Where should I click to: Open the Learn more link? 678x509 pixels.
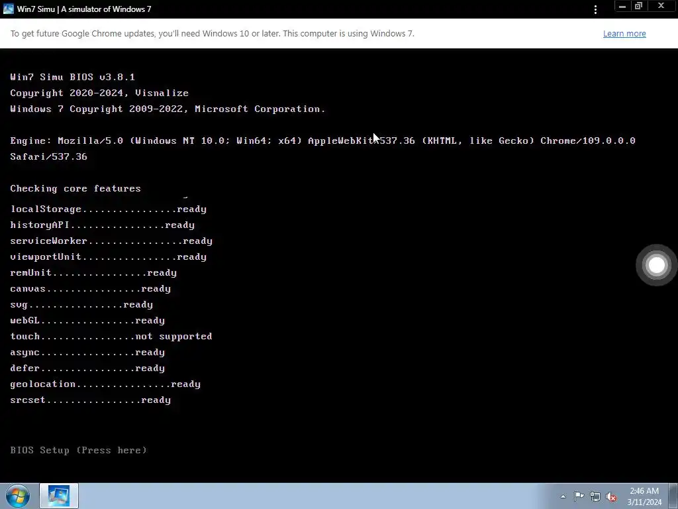coord(624,33)
